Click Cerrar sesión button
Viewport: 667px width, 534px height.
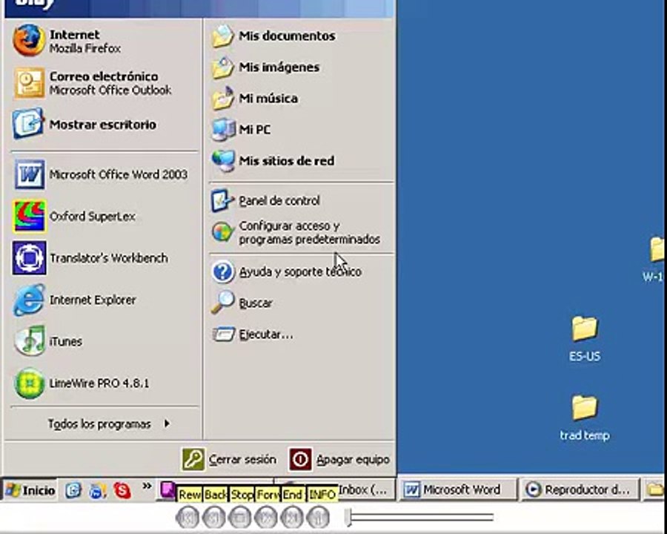point(230,459)
